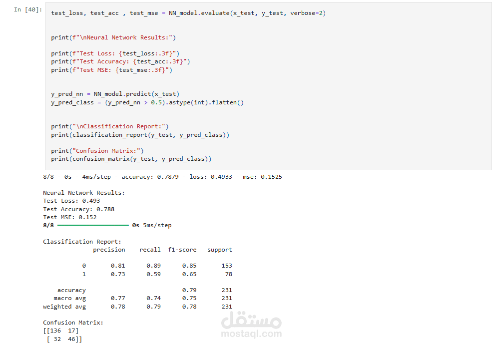Click macro avg precision 0.77
This screenshot has width=503, height=346.
[x=118, y=298]
